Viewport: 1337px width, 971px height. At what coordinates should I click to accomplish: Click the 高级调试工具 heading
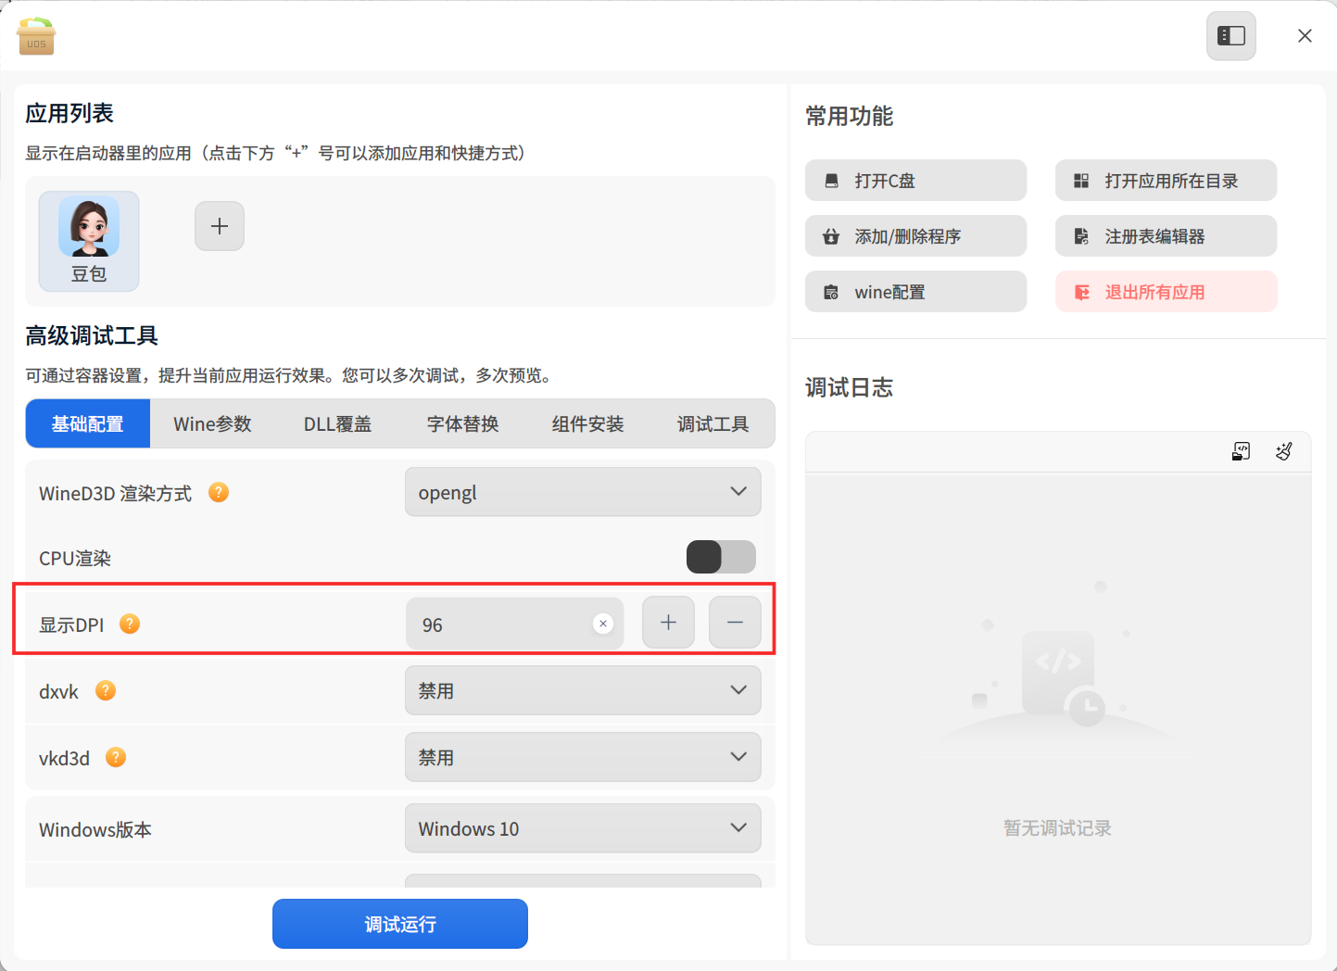click(x=92, y=335)
